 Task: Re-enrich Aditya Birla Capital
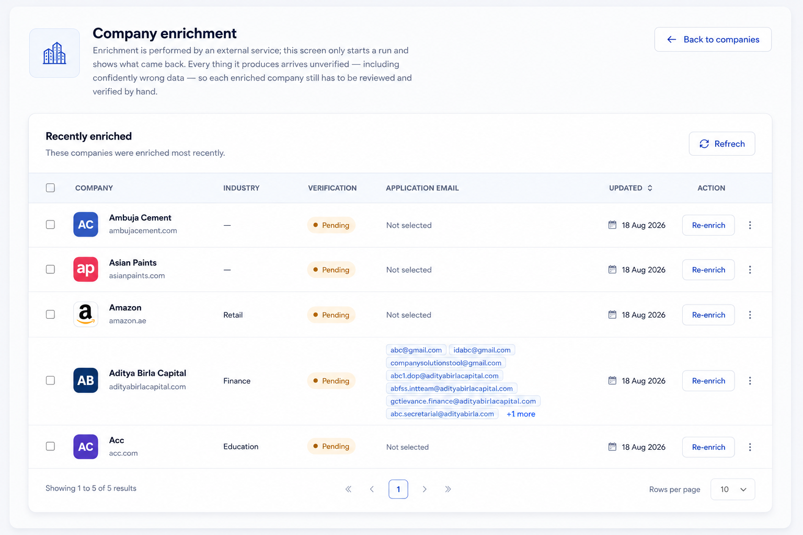(x=708, y=381)
